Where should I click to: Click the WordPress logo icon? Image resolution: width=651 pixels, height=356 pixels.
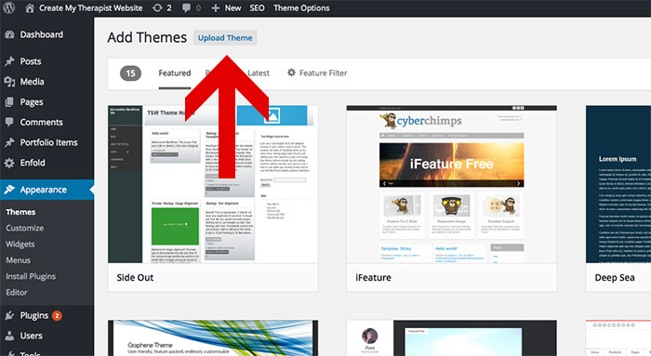(8, 7)
